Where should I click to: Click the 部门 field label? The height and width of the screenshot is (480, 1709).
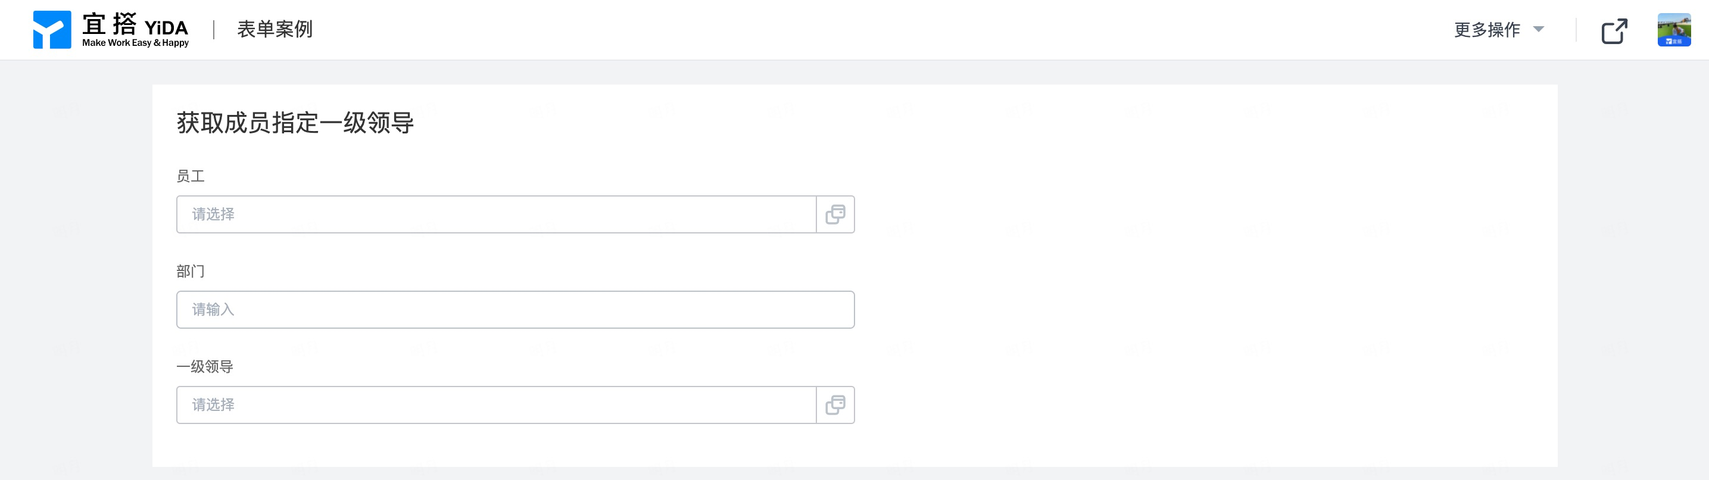191,271
